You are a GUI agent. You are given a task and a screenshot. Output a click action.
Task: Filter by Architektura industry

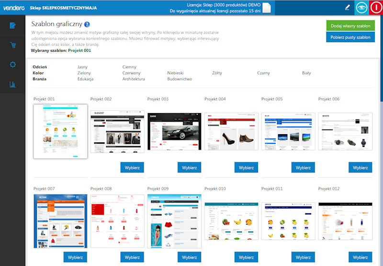134,79
